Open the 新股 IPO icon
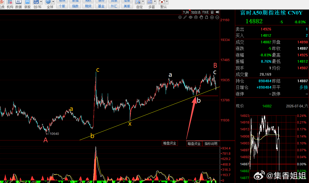This screenshot has height=183, width=309. (27, 2)
